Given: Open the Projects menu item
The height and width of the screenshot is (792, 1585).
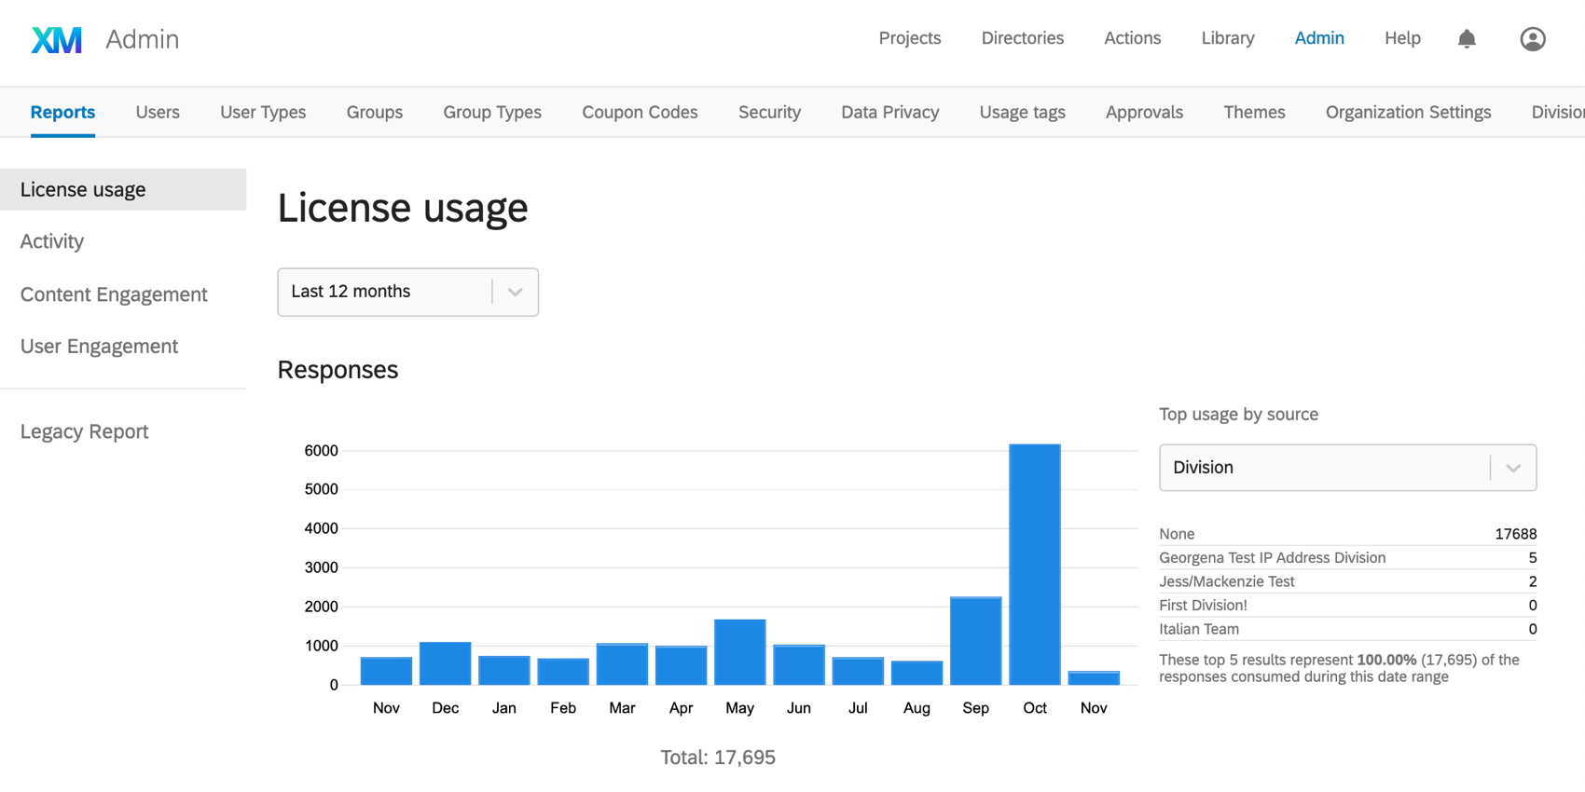Looking at the screenshot, I should tap(909, 38).
